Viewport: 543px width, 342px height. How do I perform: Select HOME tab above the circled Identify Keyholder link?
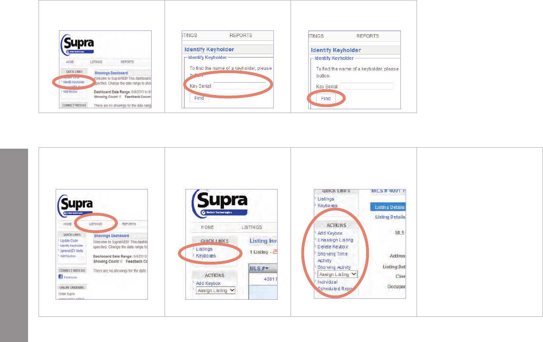click(70, 62)
